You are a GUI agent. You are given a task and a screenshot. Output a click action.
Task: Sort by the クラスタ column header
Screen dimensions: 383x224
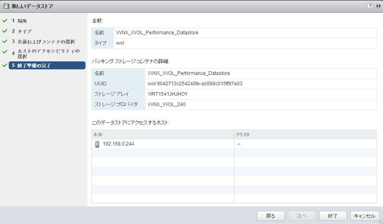pyautogui.click(x=306, y=135)
